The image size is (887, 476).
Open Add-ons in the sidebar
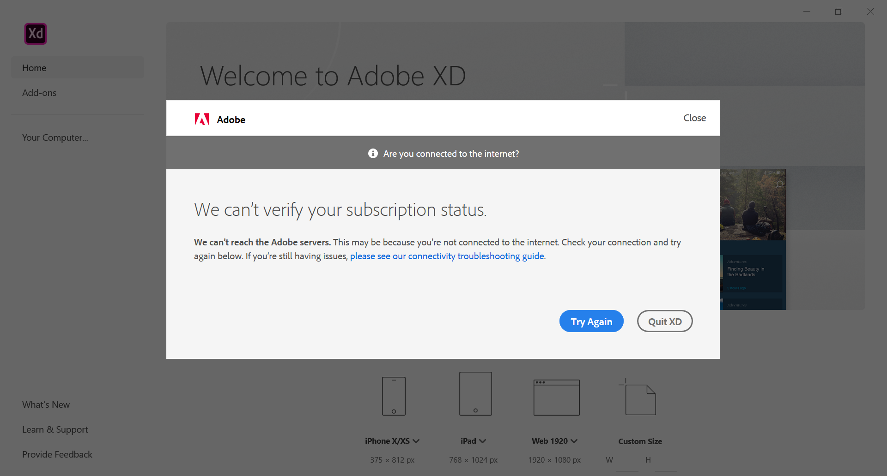(x=39, y=93)
